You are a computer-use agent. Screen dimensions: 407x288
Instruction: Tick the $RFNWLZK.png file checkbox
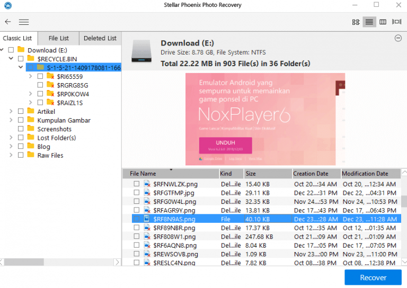(x=136, y=184)
